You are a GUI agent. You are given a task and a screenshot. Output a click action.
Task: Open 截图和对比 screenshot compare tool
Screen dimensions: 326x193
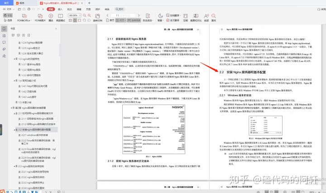(196, 18)
